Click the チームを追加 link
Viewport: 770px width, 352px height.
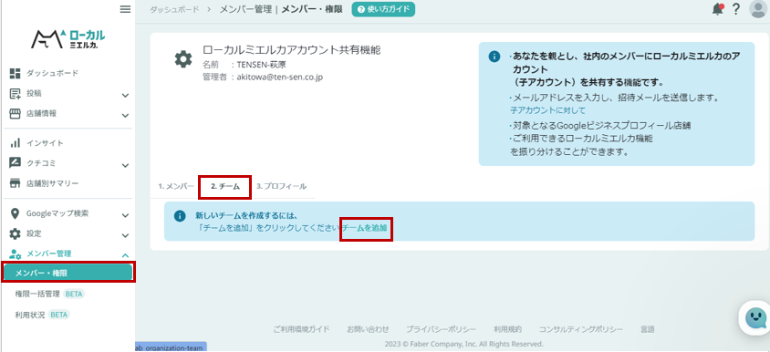coord(365,228)
